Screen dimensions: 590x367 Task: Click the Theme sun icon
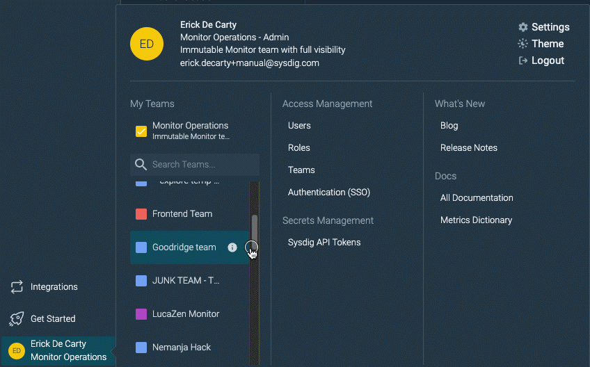(523, 44)
